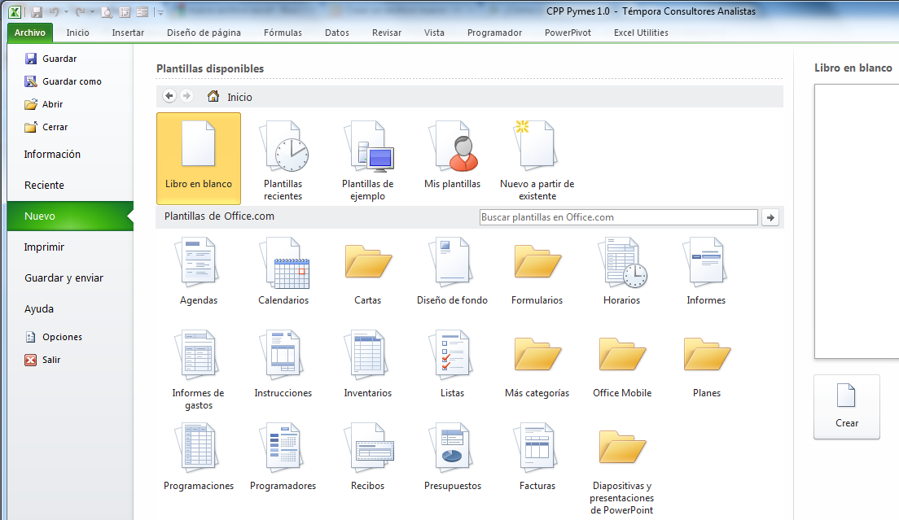Open Plantillas de ejemplo
Image resolution: width=899 pixels, height=520 pixels.
[367, 159]
